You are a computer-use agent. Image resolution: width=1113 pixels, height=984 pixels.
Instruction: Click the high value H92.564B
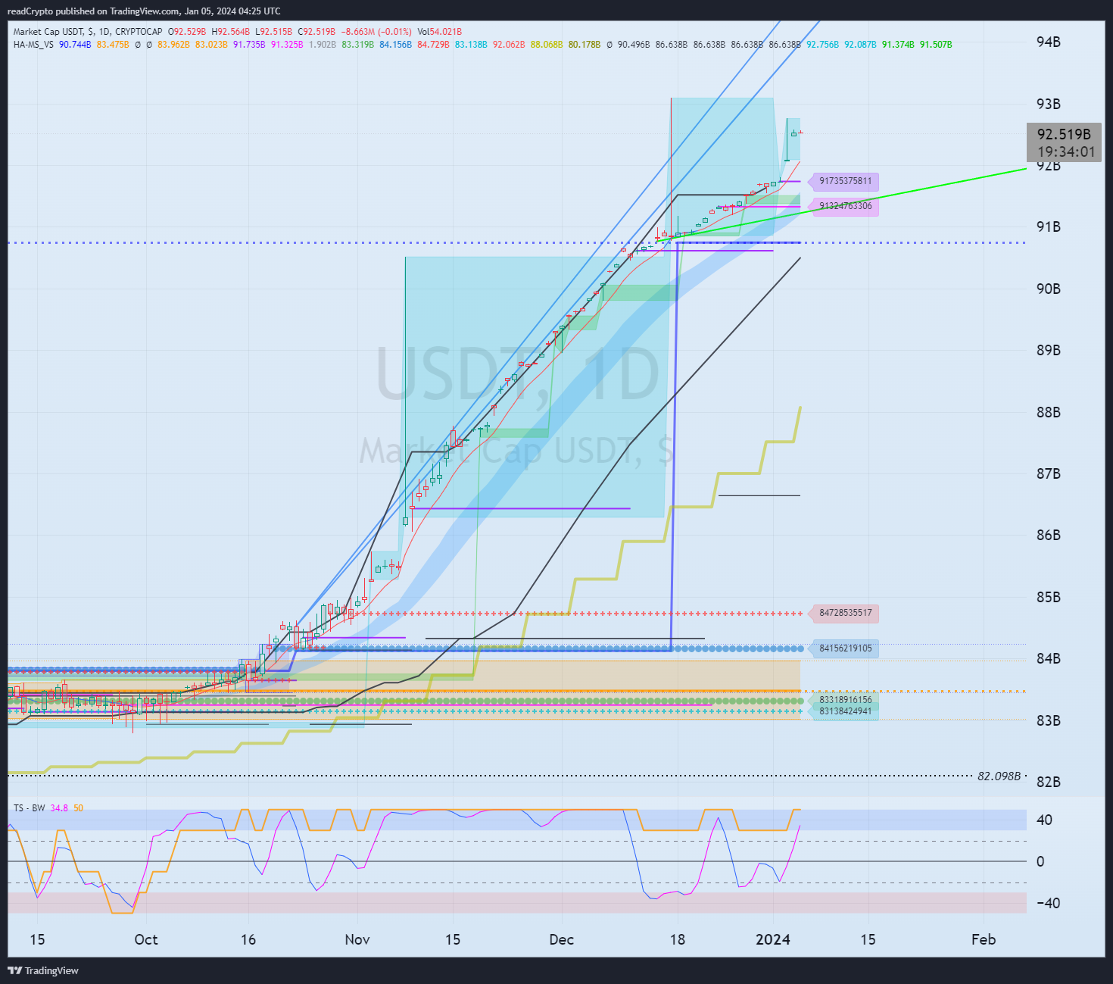(230, 32)
